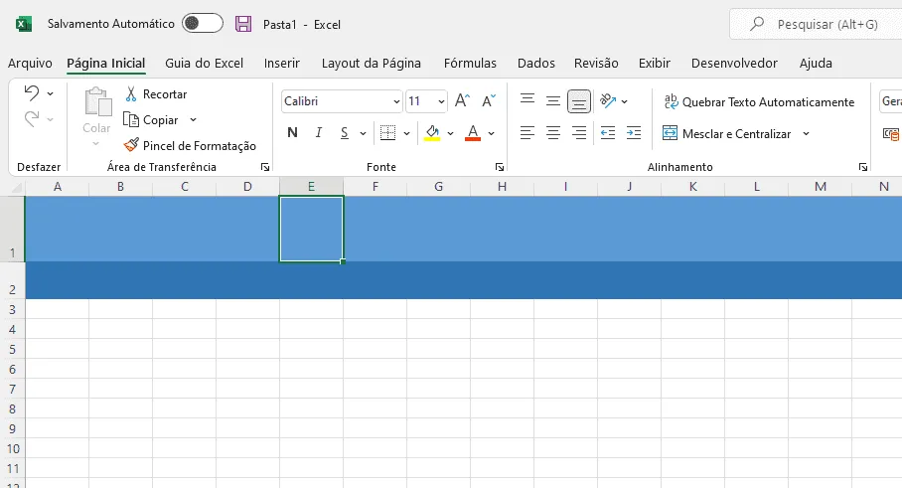Toggle underline S formatting

[x=344, y=133]
